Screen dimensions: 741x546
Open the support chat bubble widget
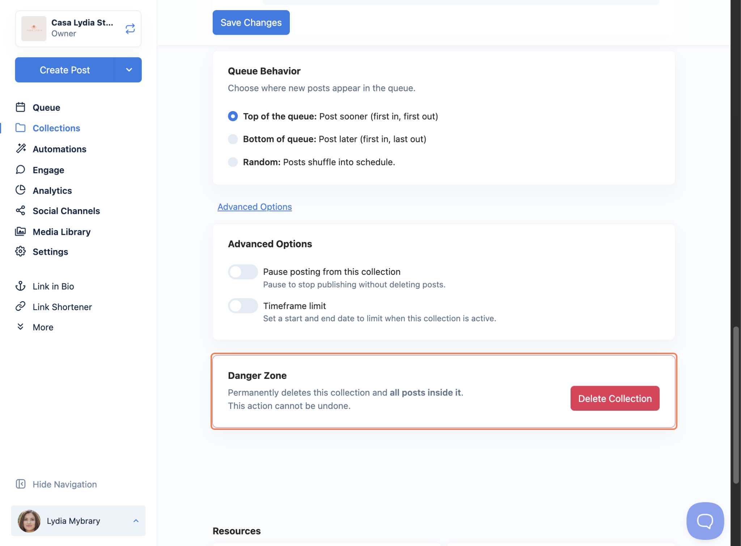pos(705,521)
